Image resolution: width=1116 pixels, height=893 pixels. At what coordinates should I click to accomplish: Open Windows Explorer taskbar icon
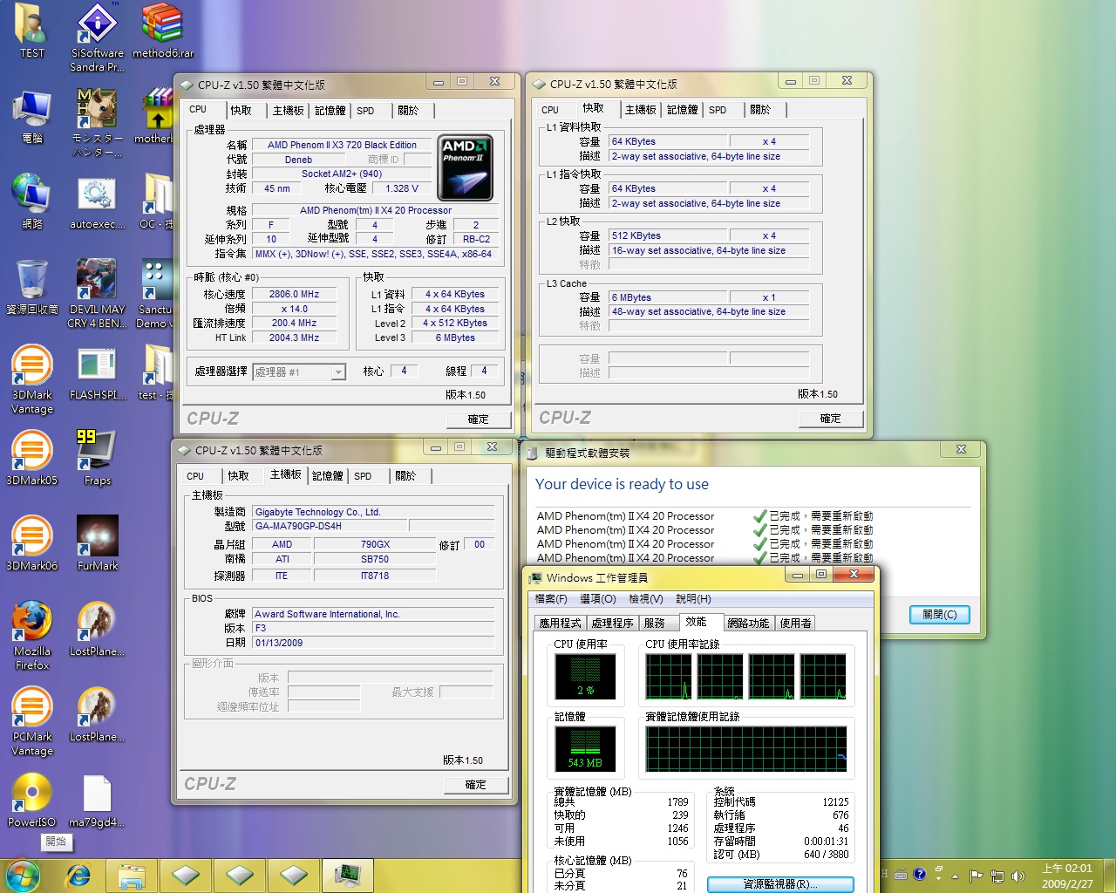tap(132, 875)
